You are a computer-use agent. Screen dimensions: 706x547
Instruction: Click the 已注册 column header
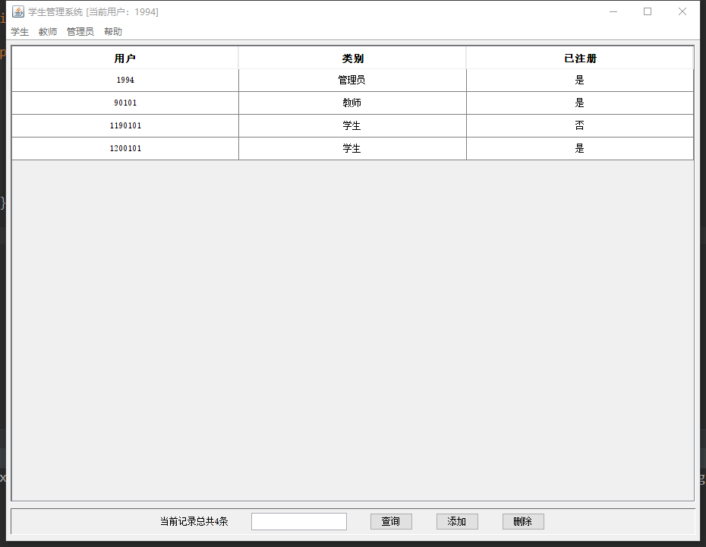580,58
